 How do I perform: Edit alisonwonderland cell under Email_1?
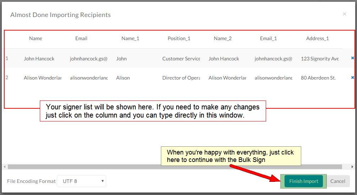(x=274, y=78)
